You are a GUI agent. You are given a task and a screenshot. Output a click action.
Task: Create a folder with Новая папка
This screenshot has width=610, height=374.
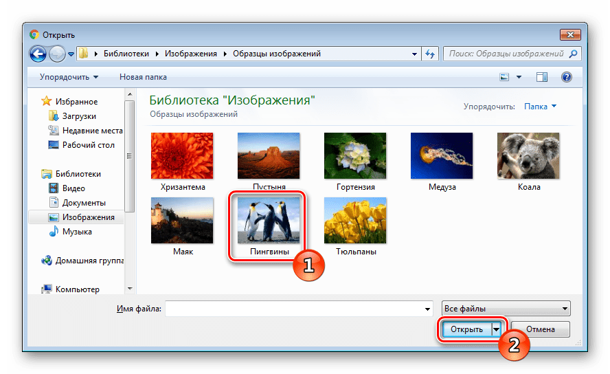coord(143,77)
